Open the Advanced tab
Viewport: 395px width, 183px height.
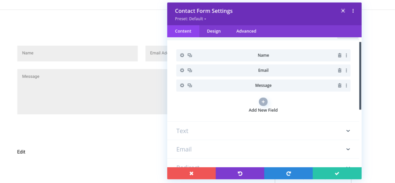[246, 31]
